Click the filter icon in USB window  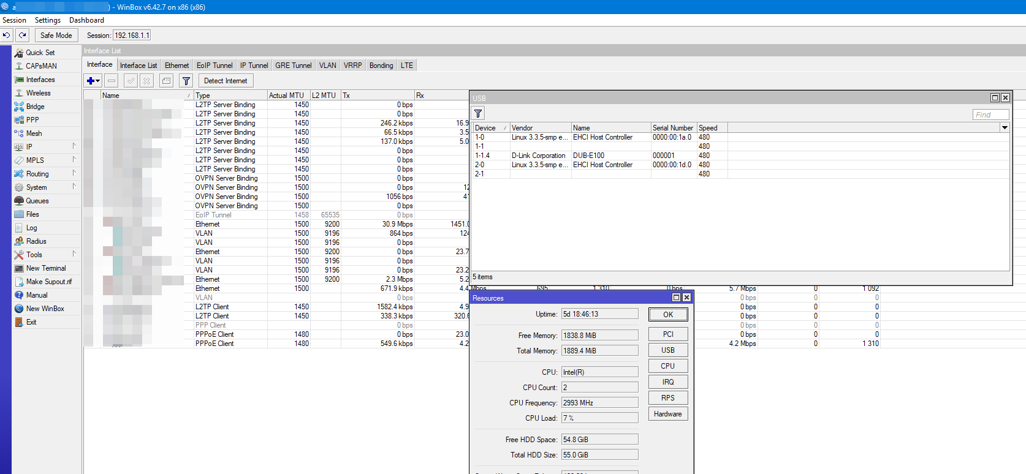click(x=478, y=113)
